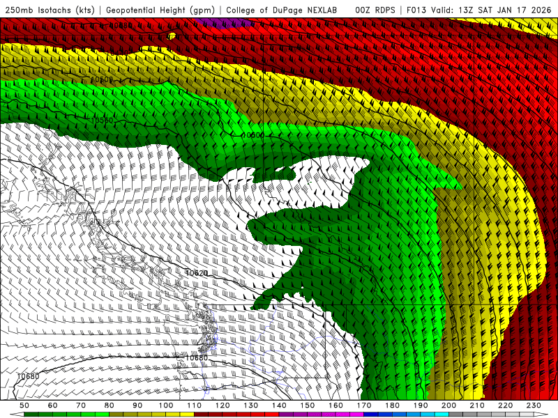
Task: Click the colorbar label 90
Action: [137, 405]
